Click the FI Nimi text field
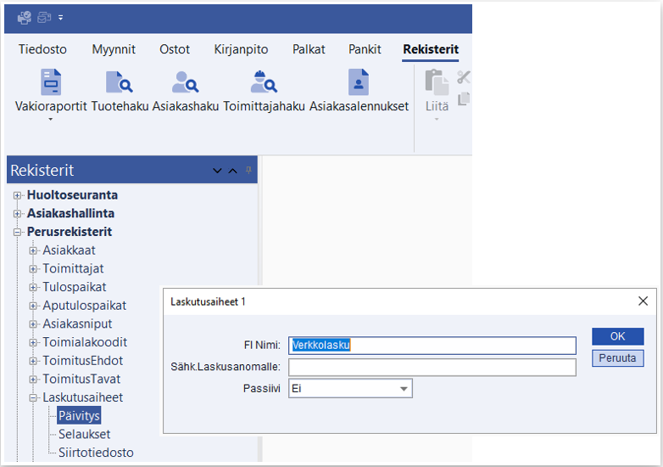The image size is (663, 467). point(432,346)
